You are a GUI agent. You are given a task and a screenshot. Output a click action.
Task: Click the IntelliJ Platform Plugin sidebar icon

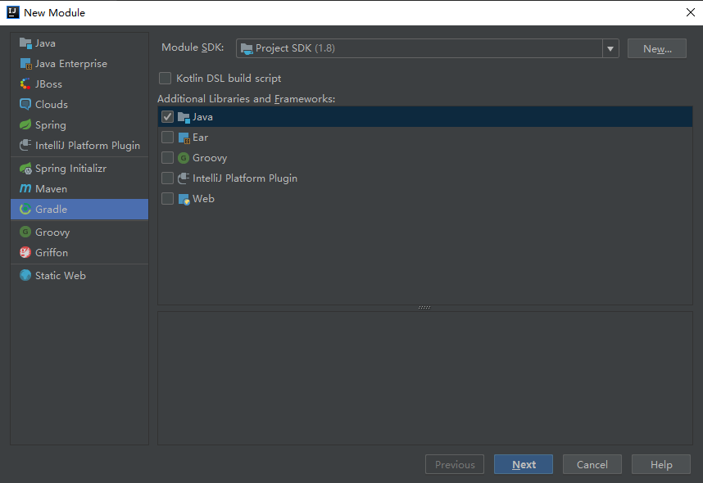coord(25,145)
